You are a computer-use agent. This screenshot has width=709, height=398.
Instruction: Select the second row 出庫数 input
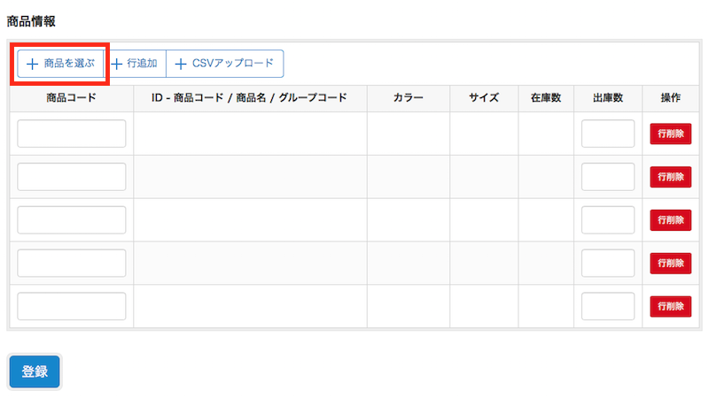608,177
